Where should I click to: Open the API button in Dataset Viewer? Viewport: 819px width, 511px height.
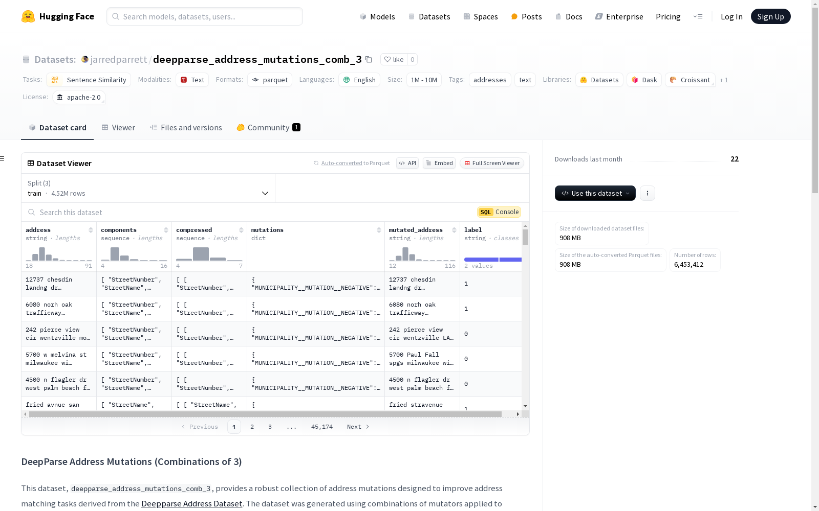tap(407, 163)
